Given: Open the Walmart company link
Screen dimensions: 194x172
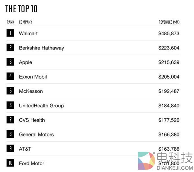Looking at the screenshot, I should [x=28, y=33].
